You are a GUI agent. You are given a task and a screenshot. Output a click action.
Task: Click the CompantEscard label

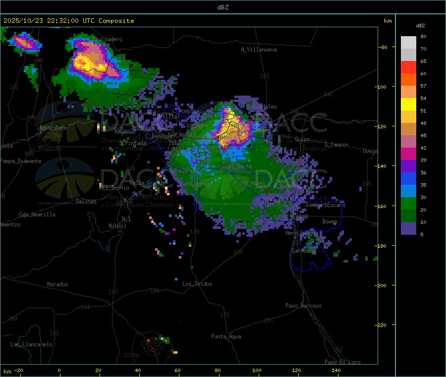point(326,205)
